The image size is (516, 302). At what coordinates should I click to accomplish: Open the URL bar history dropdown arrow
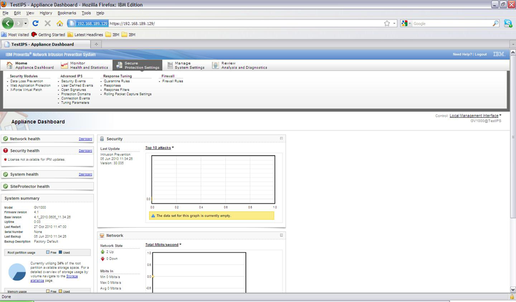coord(394,23)
